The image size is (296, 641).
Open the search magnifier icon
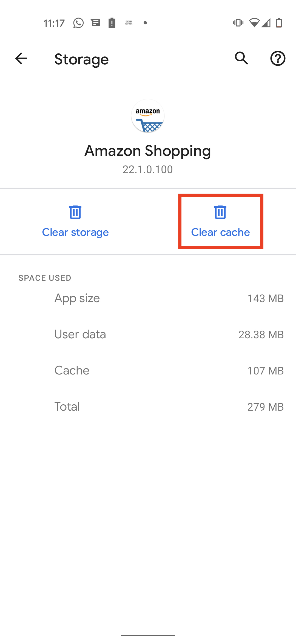[241, 58]
